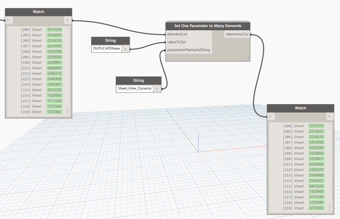Click the right Watch list scrollbar up arrow
340x219 pixels.
click(330, 124)
